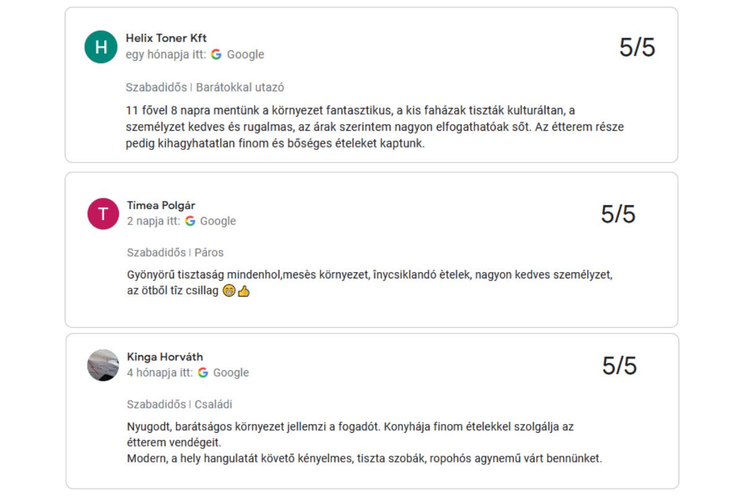This screenshot has width=744, height=496.
Task: Click Google source text in third review
Action: coord(231,373)
